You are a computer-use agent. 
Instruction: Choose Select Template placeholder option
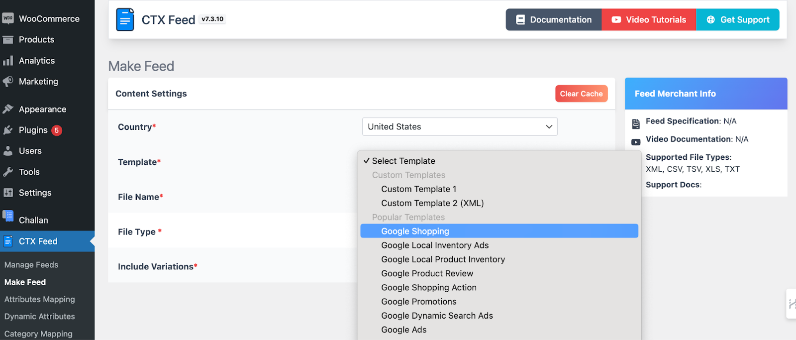[499, 161]
